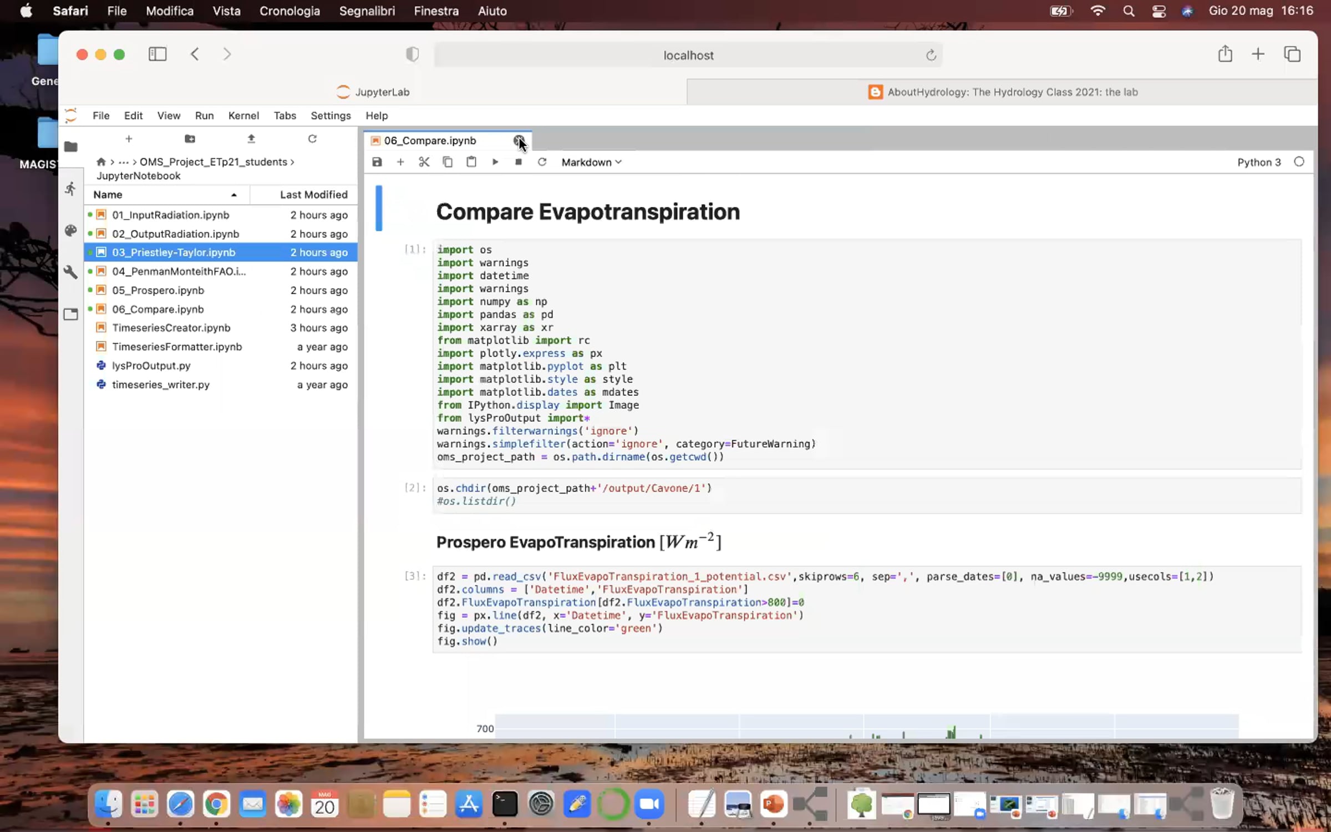Show Safari tab overview
The width and height of the screenshot is (1331, 832).
click(1292, 54)
